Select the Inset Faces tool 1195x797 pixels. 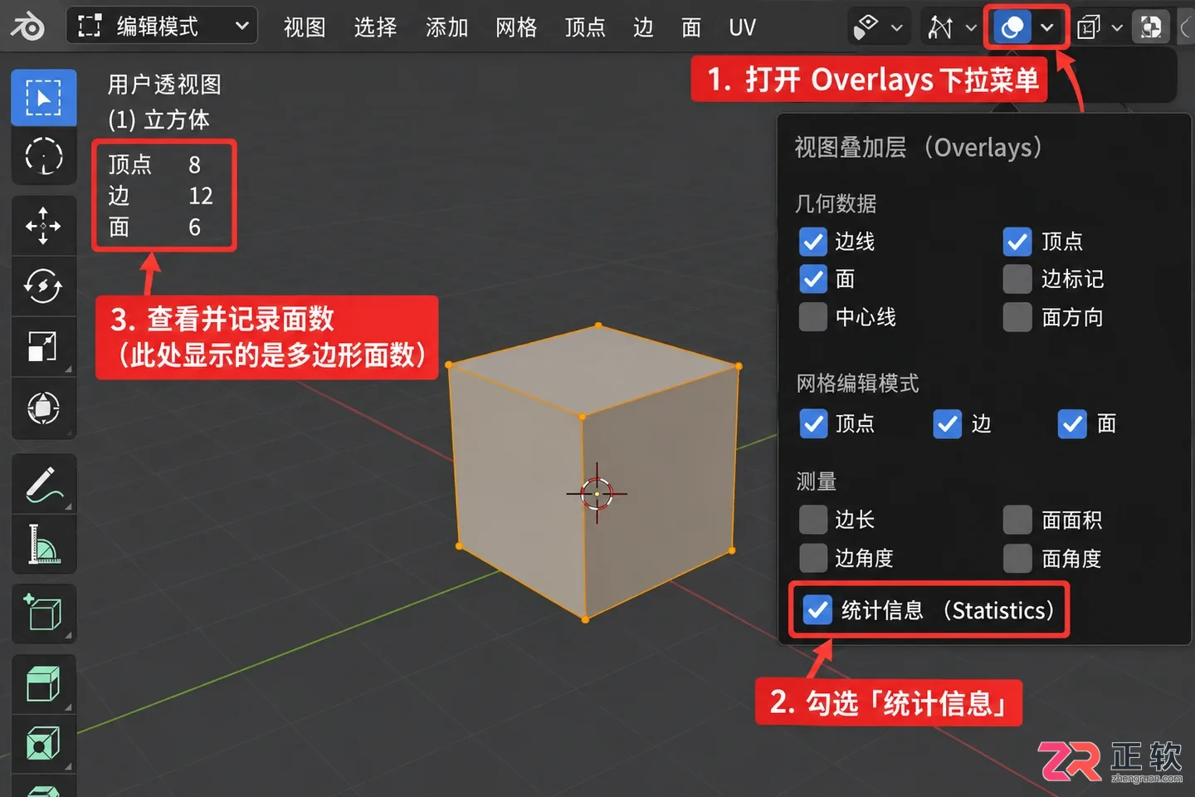pyautogui.click(x=44, y=744)
